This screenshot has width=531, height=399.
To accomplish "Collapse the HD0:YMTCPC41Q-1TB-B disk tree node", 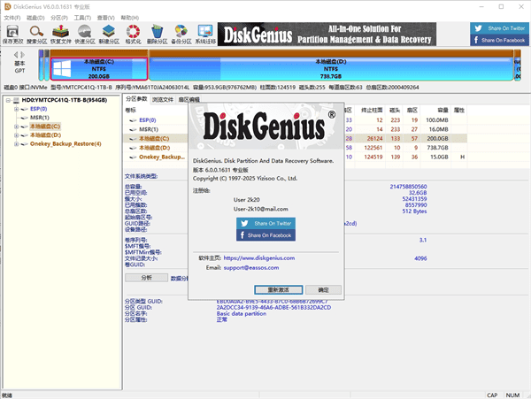I will point(6,100).
